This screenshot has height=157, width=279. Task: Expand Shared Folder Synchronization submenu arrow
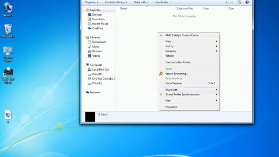[x=217, y=94]
